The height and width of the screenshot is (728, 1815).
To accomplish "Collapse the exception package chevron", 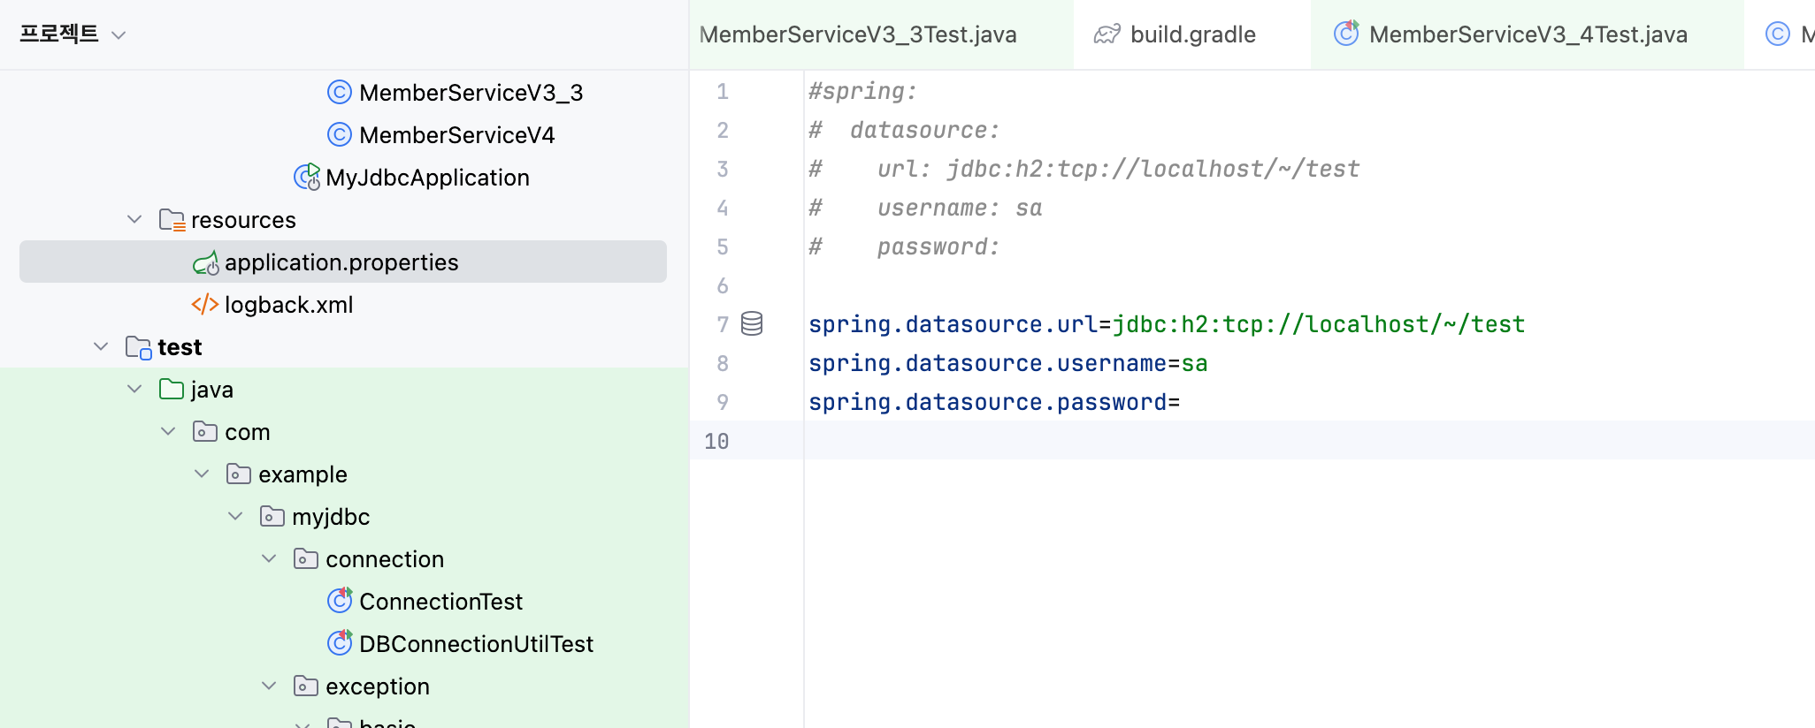I will tap(269, 686).
